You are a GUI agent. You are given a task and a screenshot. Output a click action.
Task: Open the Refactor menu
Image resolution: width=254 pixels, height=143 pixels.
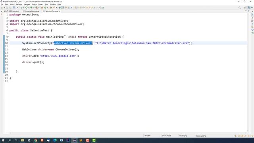19,4
